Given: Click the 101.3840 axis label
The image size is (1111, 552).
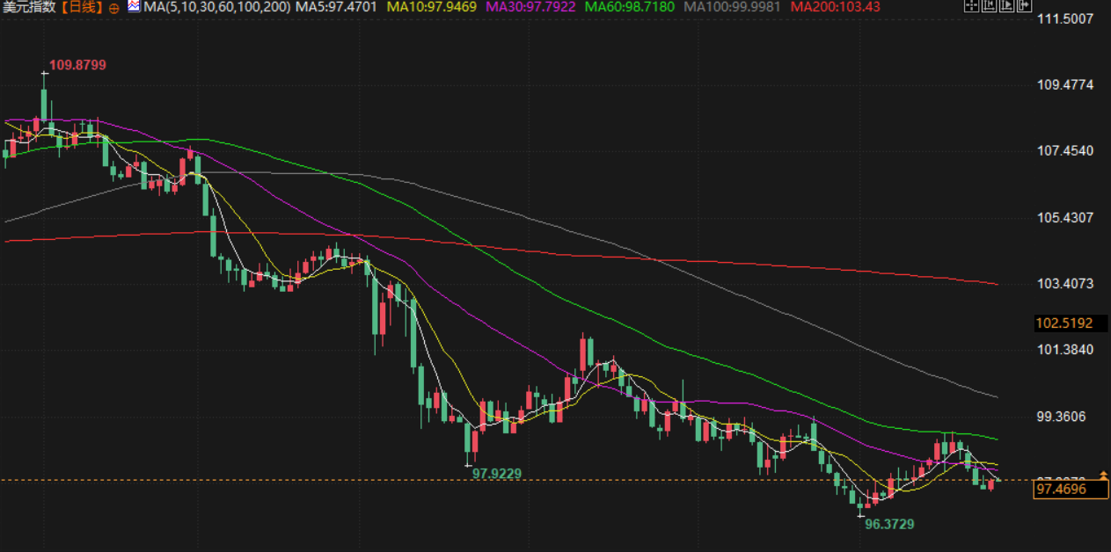Looking at the screenshot, I should pyautogui.click(x=1065, y=350).
